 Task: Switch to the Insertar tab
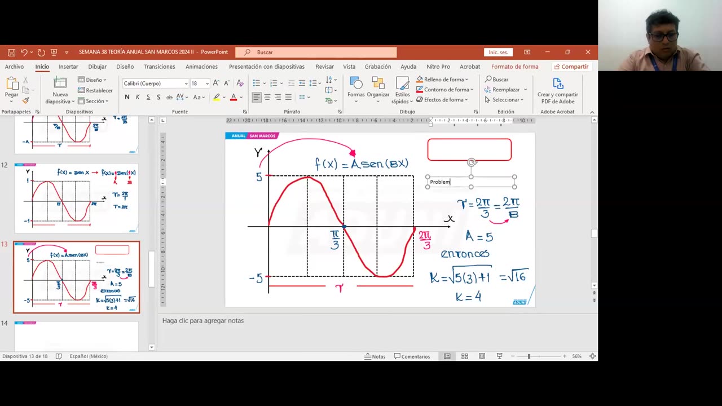click(68, 67)
